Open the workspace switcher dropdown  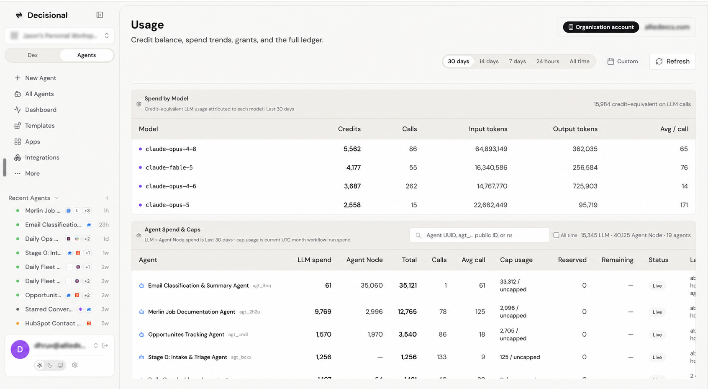59,36
